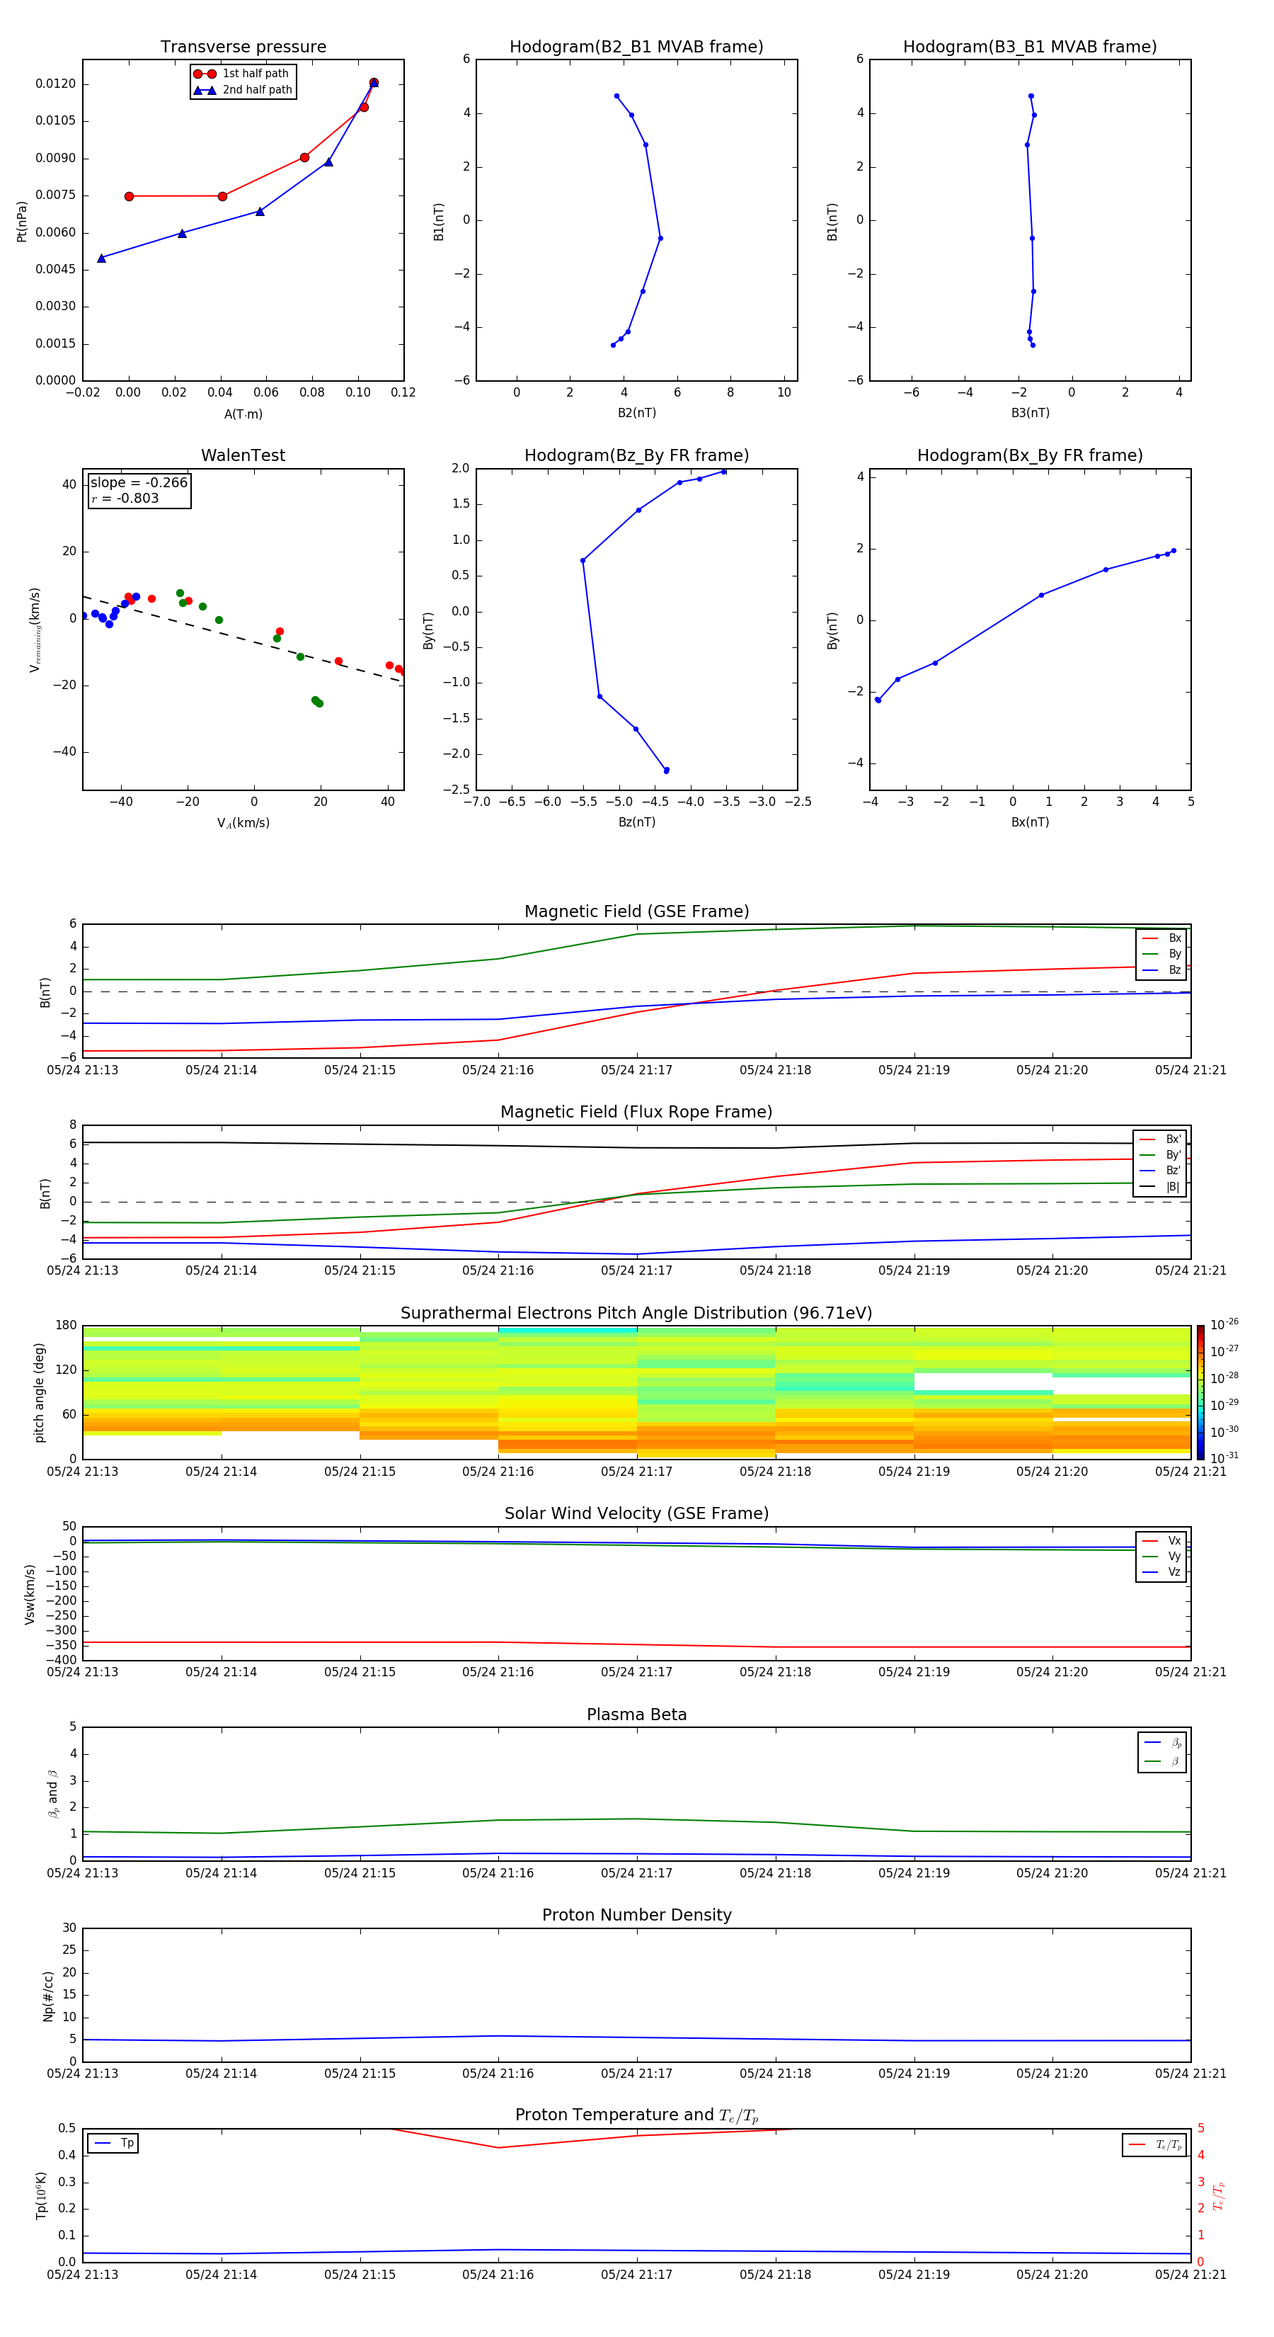Click the 'Te/Tp' red legend entry
This screenshot has width=1274, height=2337.
tap(1154, 2144)
